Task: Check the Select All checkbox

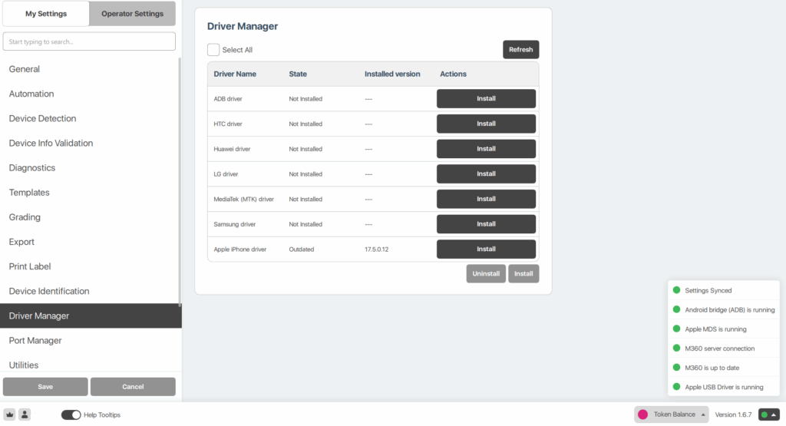Action: [x=213, y=50]
